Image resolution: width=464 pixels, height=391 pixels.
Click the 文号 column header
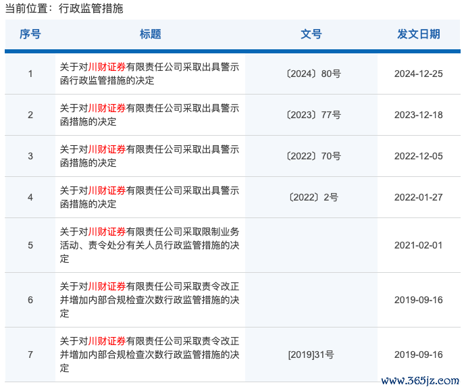[x=311, y=34]
